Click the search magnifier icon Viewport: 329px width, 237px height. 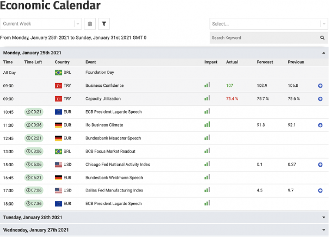point(322,38)
